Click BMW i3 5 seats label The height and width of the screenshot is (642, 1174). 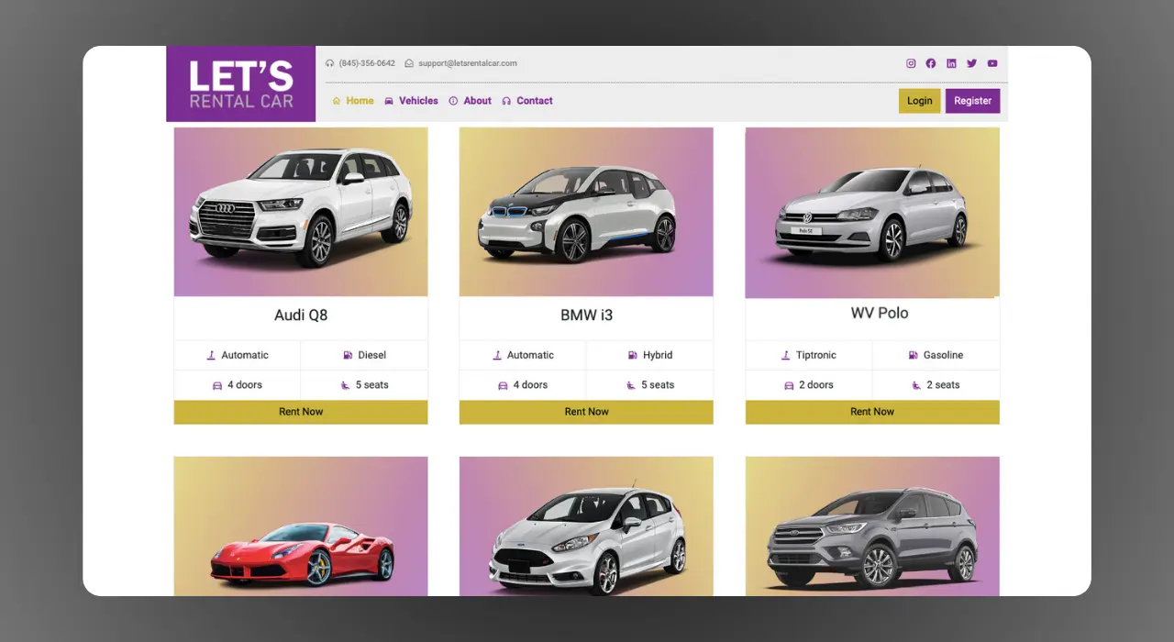pyautogui.click(x=658, y=385)
